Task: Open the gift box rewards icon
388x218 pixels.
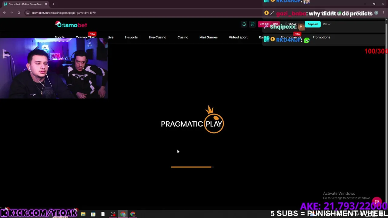Action: click(253, 24)
